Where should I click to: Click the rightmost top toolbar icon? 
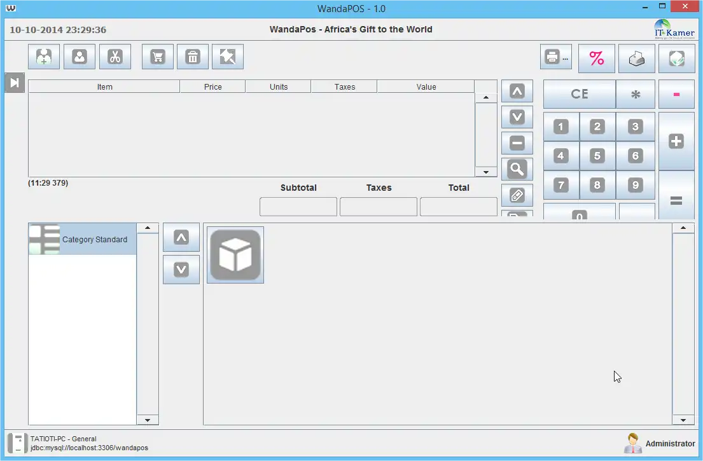click(676, 58)
